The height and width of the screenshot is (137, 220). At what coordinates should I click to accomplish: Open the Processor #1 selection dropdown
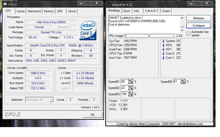coord(51,100)
